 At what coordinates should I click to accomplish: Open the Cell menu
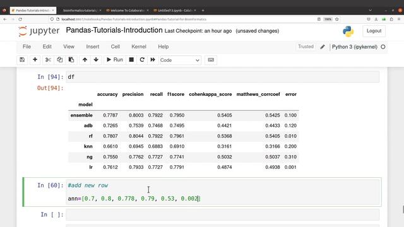(x=115, y=47)
